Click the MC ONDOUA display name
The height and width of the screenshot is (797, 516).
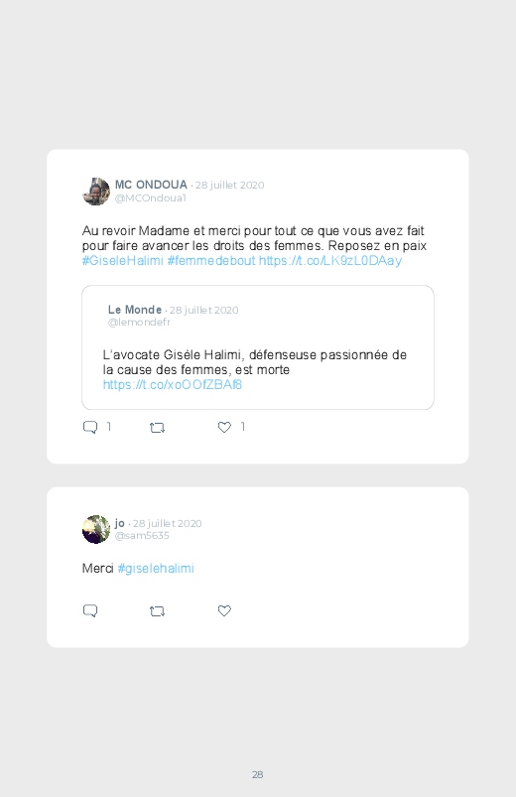(151, 185)
